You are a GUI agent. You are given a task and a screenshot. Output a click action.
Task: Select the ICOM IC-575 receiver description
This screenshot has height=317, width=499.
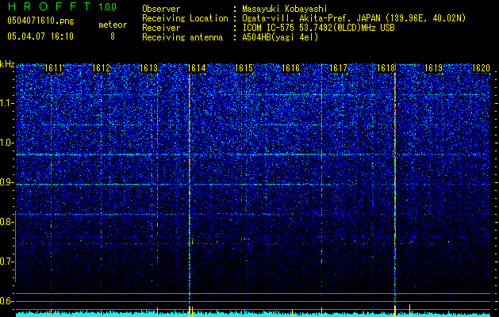(x=318, y=28)
